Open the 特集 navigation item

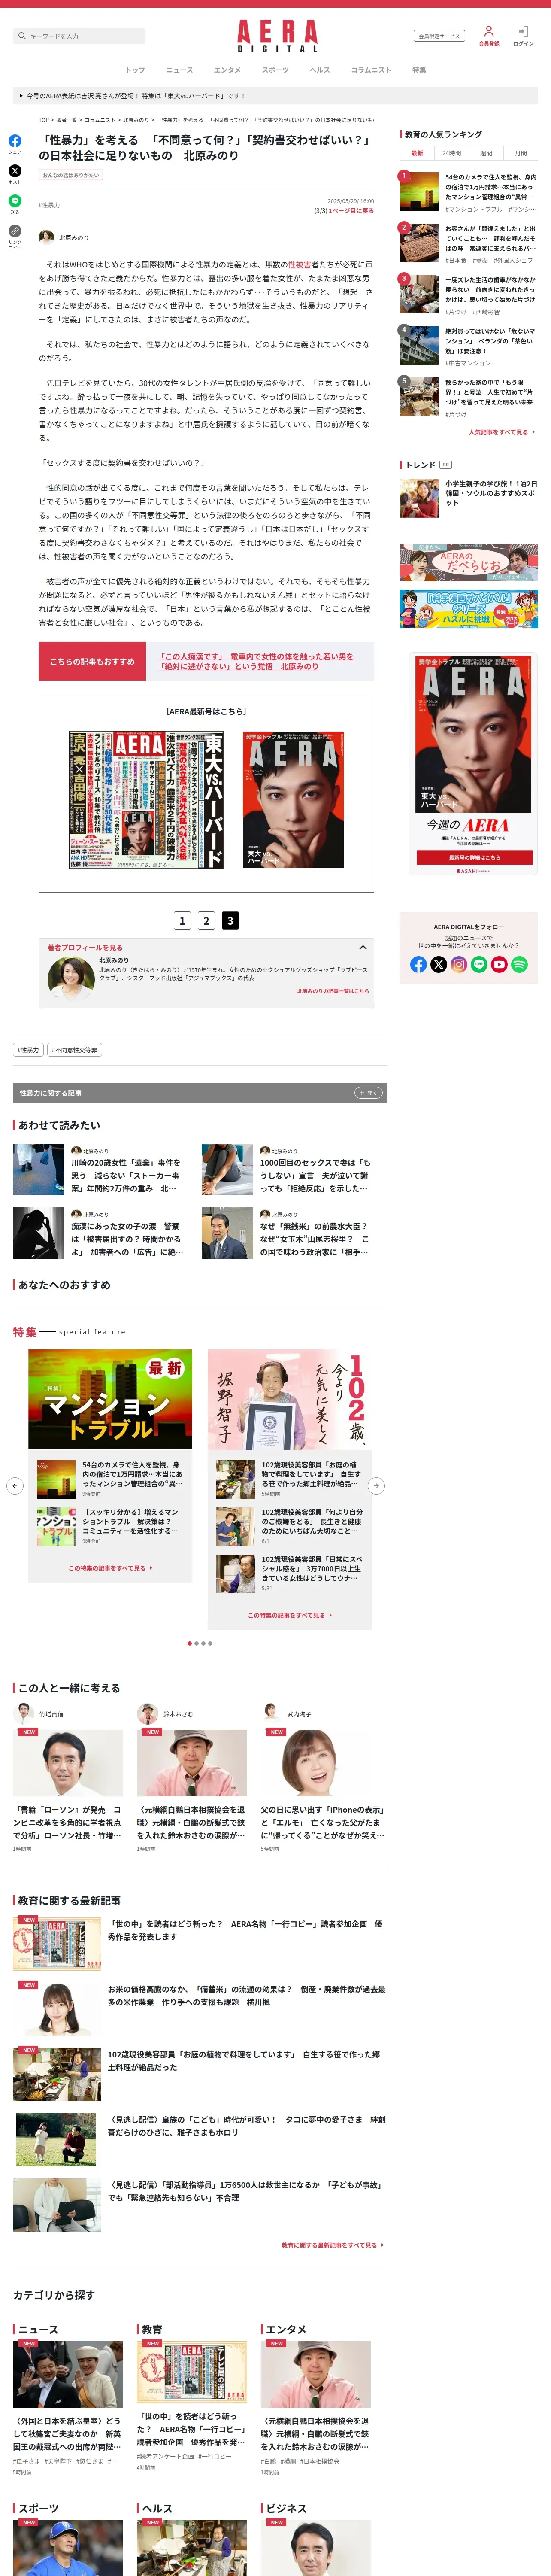[x=419, y=70]
